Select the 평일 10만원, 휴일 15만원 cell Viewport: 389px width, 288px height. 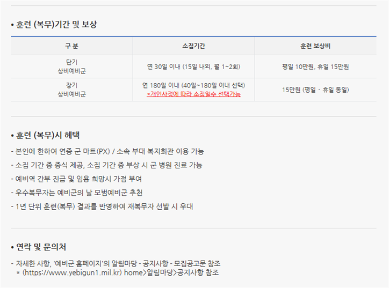tap(315, 67)
